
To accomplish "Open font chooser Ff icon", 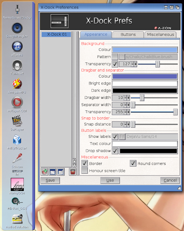I will 122,137.
